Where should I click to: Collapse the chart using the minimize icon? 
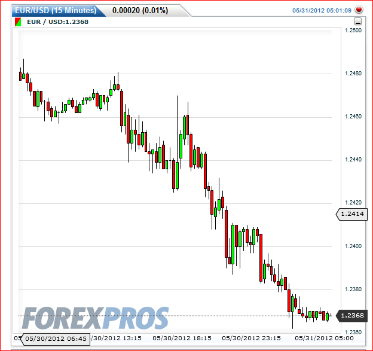[x=358, y=22]
